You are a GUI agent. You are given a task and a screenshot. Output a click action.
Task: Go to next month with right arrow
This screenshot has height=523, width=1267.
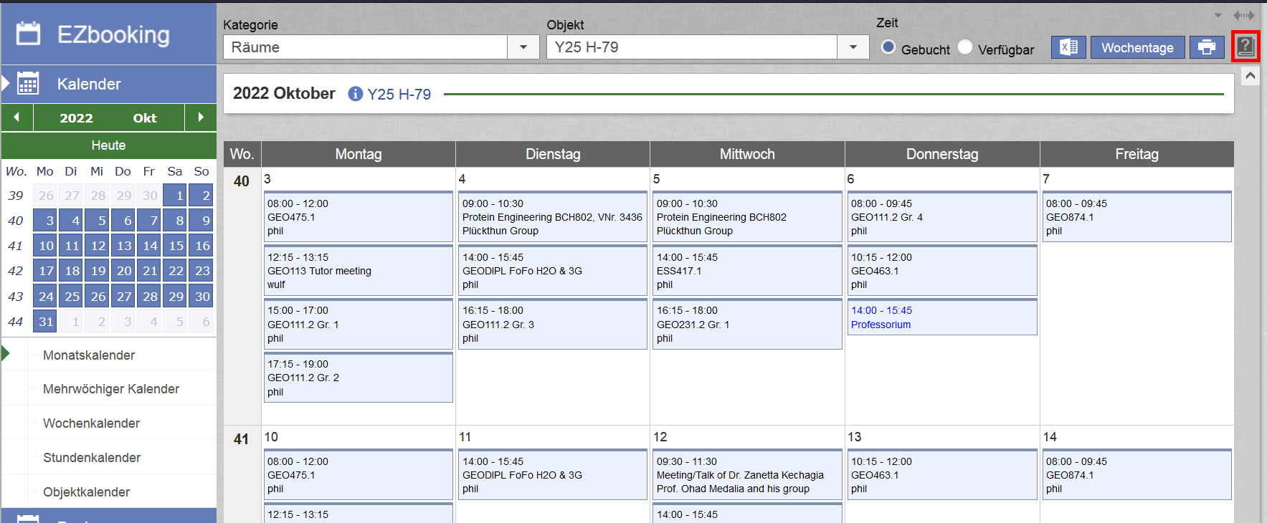click(x=201, y=117)
